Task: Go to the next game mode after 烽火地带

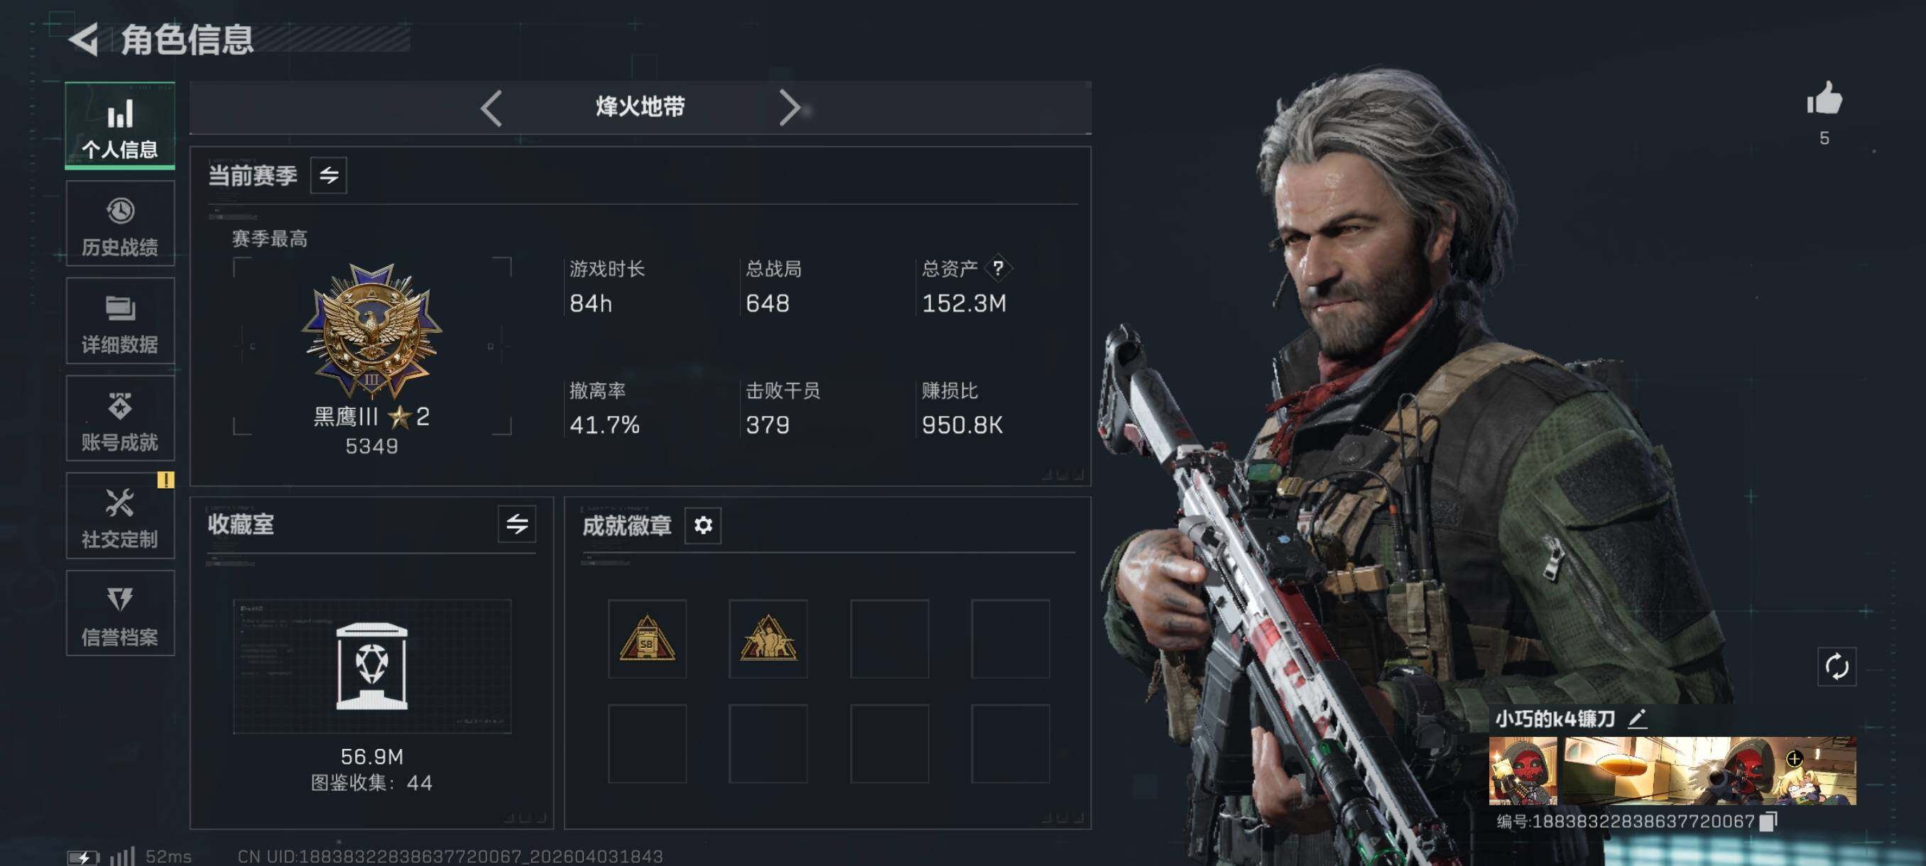Action: 790,109
